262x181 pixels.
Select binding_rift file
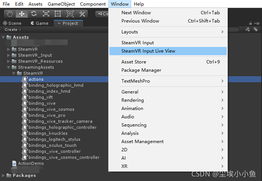(37, 97)
